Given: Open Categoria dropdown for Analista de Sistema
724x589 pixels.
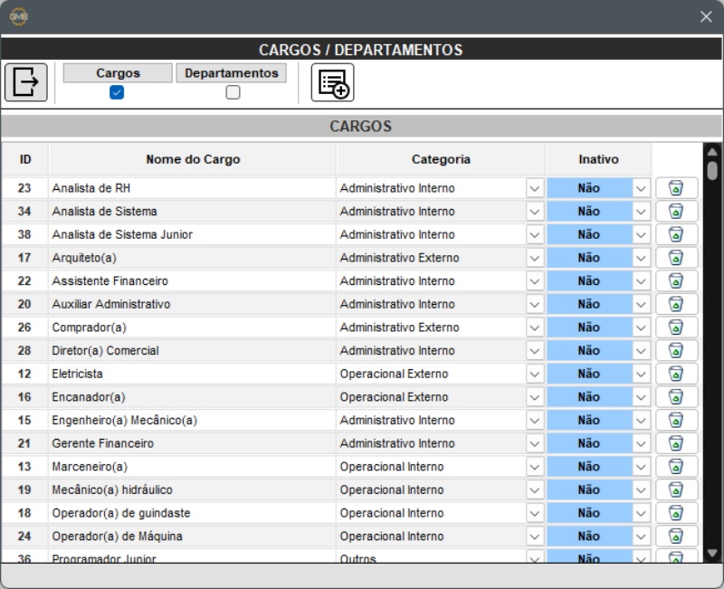Looking at the screenshot, I should point(534,212).
